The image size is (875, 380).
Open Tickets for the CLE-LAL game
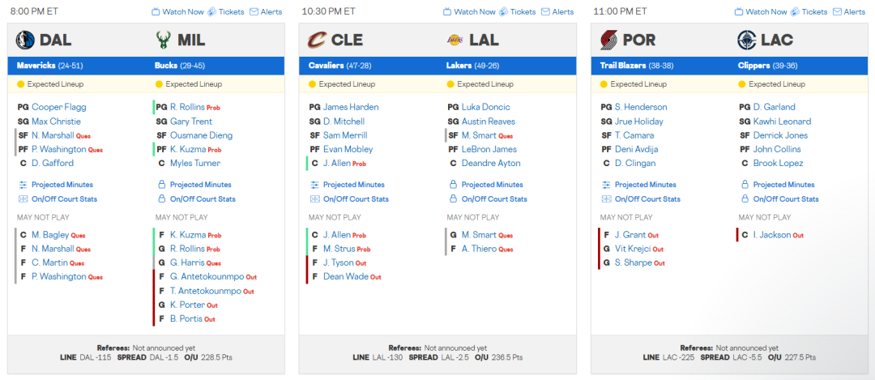[x=518, y=12]
